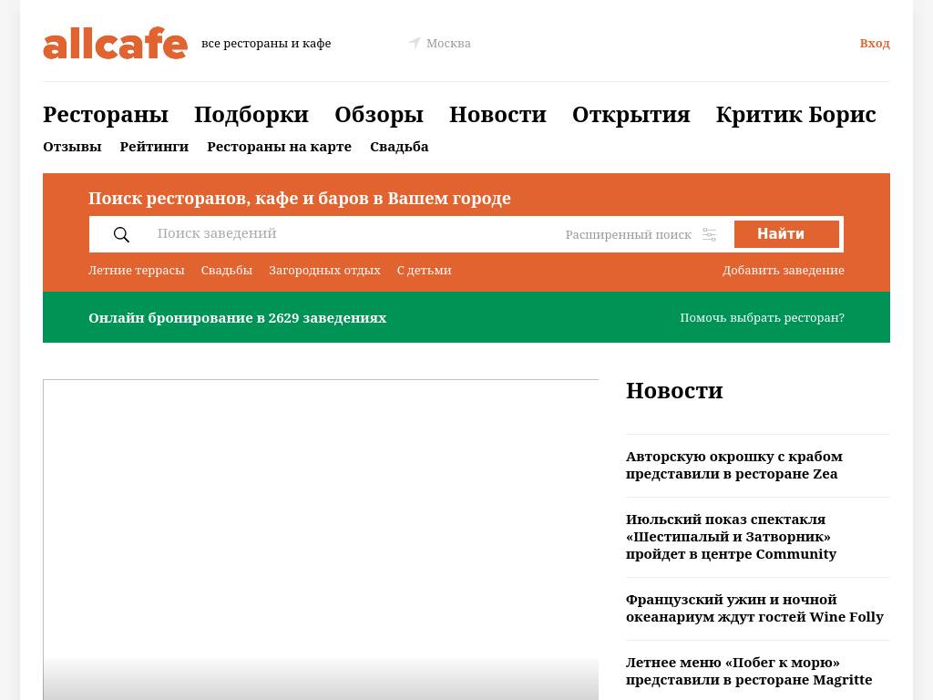This screenshot has height=700, width=933.
Task: Open the Открытия section
Action: coord(631,114)
